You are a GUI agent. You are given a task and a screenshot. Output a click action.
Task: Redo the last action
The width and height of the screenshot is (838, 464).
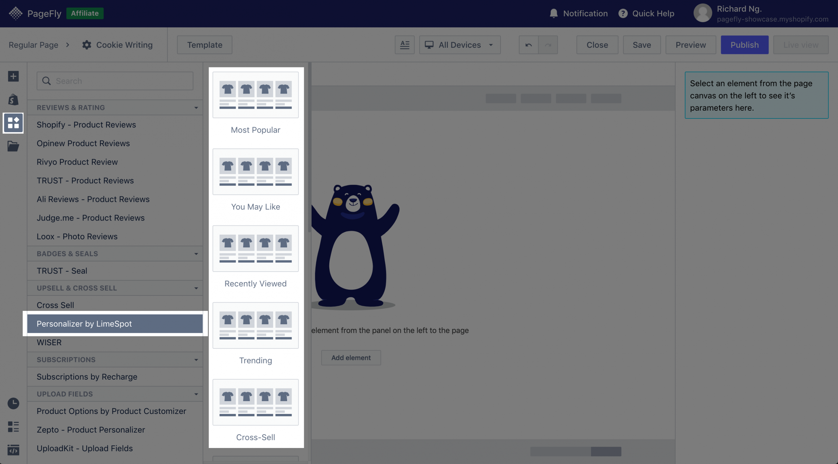(x=548, y=45)
